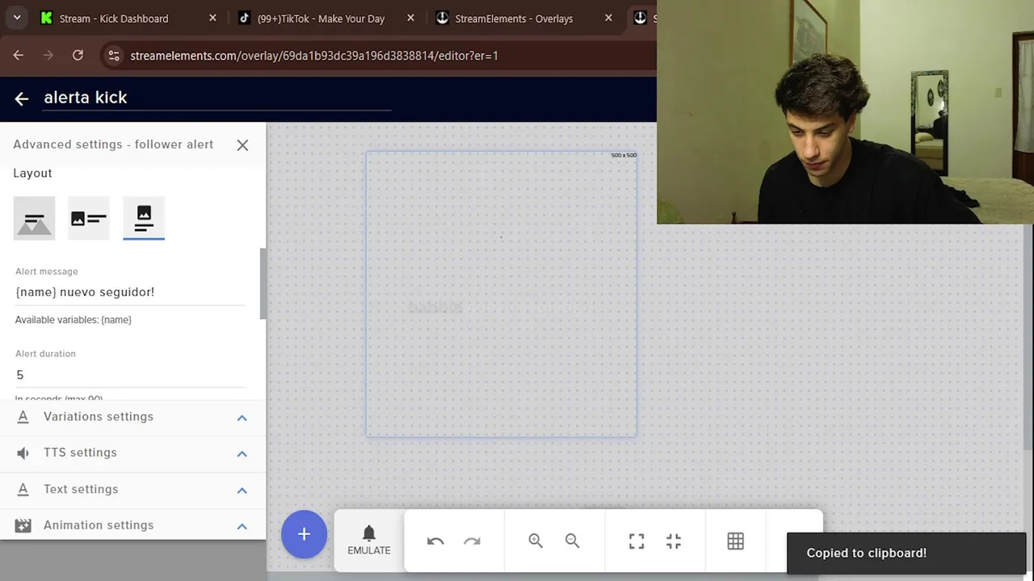The width and height of the screenshot is (1034, 581).
Task: Rename the overlay title alerta kick
Action: point(216,98)
